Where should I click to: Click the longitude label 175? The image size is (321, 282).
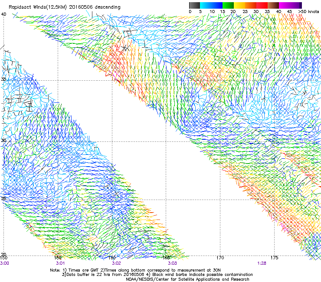click(274, 258)
